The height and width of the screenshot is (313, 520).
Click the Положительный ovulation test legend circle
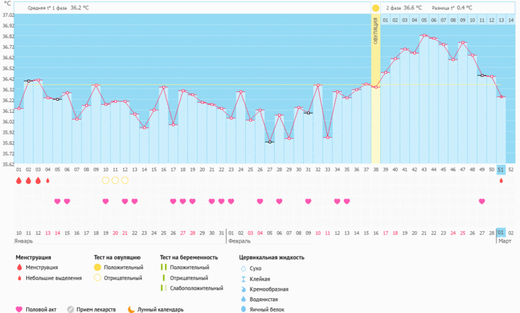coord(97,268)
